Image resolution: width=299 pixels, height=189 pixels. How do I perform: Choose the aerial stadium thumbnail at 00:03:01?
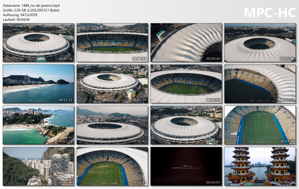pos(186,125)
